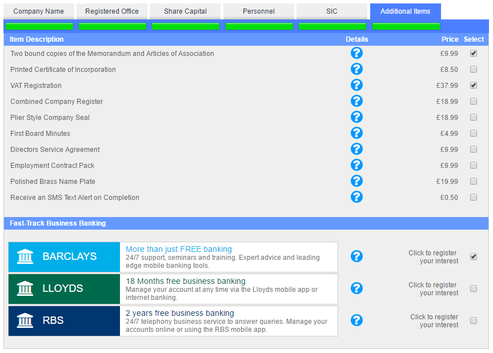Image resolution: width=493 pixels, height=353 pixels.
Task: Select the Personnel tab
Action: (258, 11)
